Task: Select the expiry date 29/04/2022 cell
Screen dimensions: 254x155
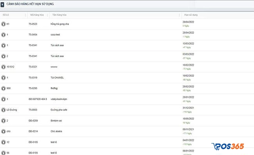Action: [x=189, y=22]
